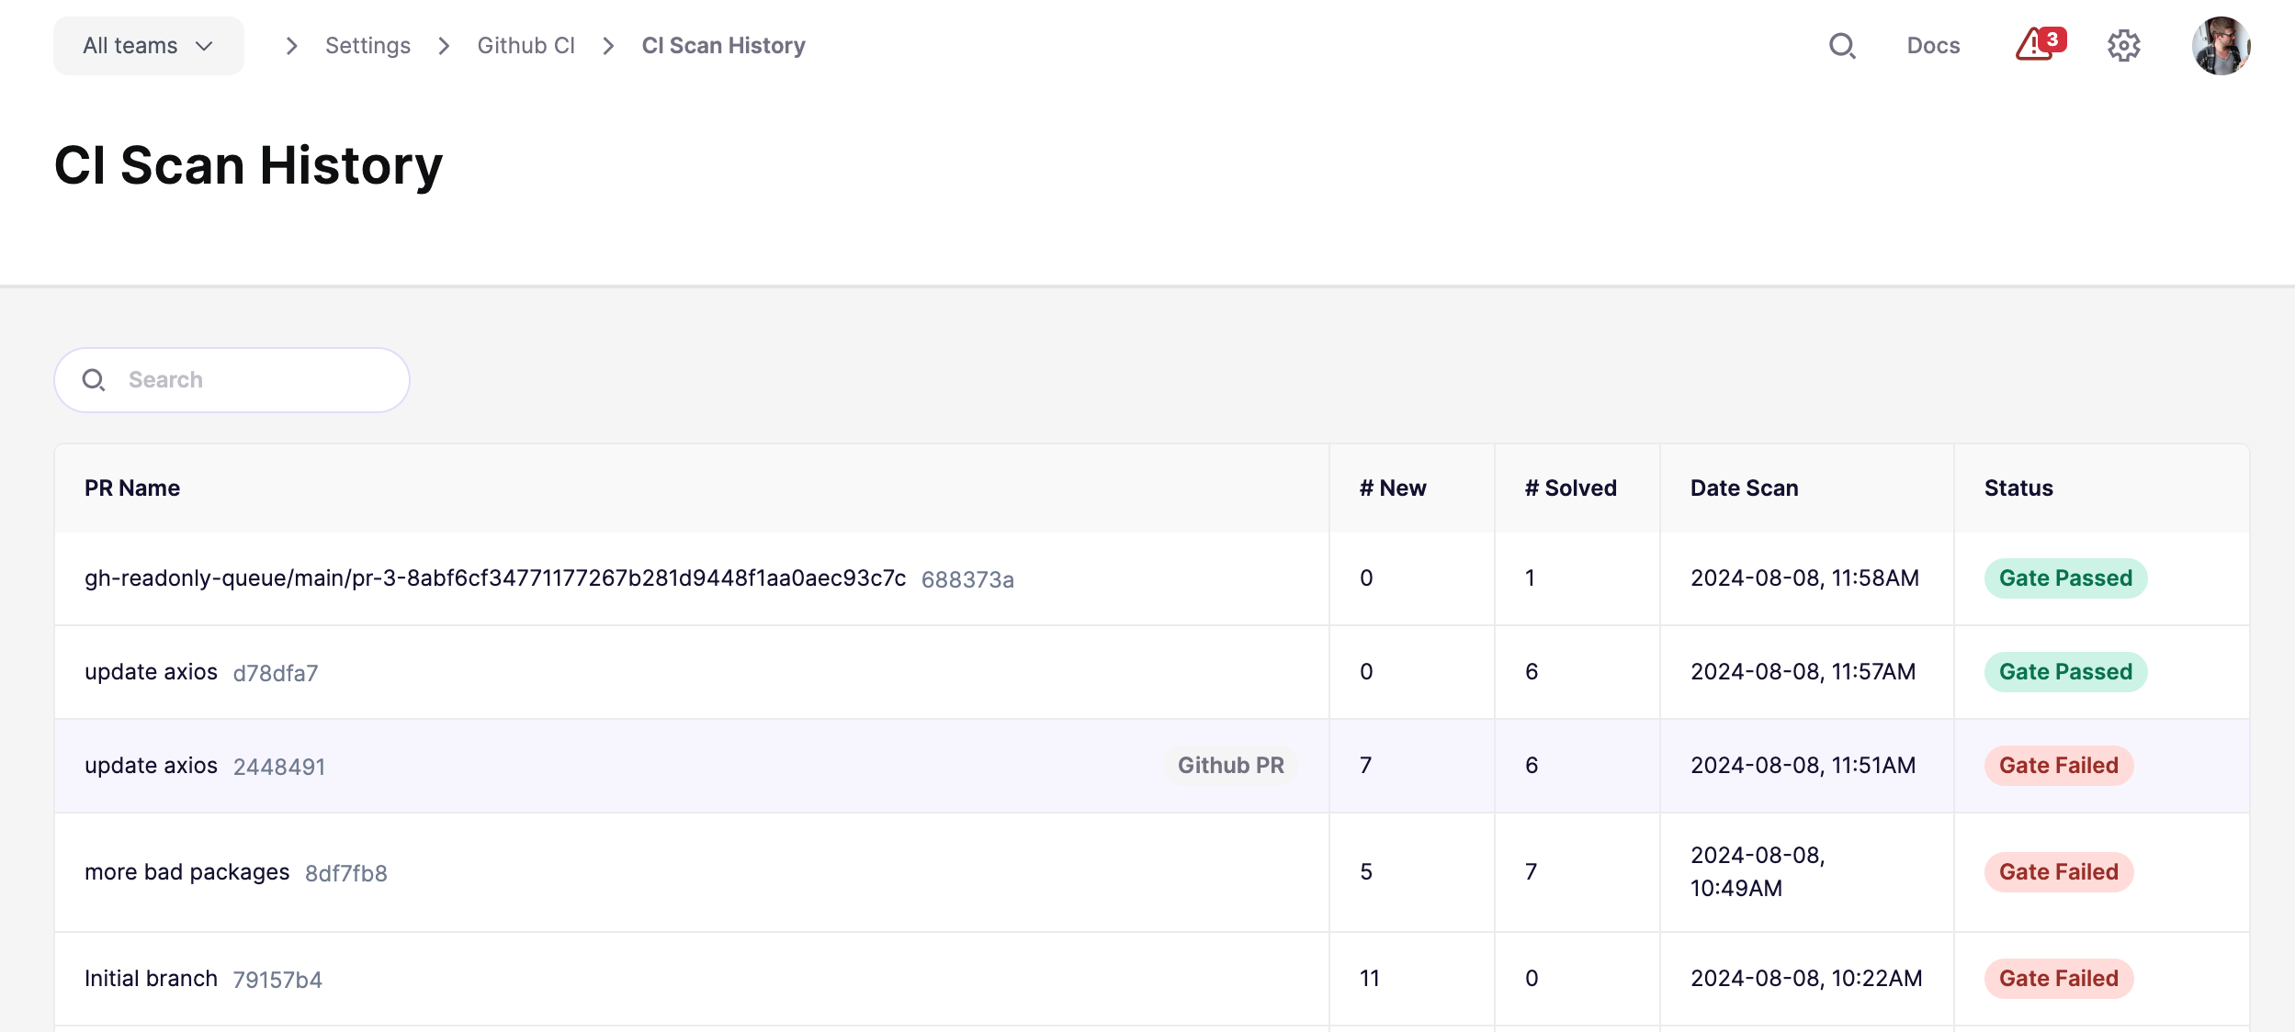Expand the All teams dropdown
Image resolution: width=2295 pixels, height=1032 pixels.
coord(149,46)
